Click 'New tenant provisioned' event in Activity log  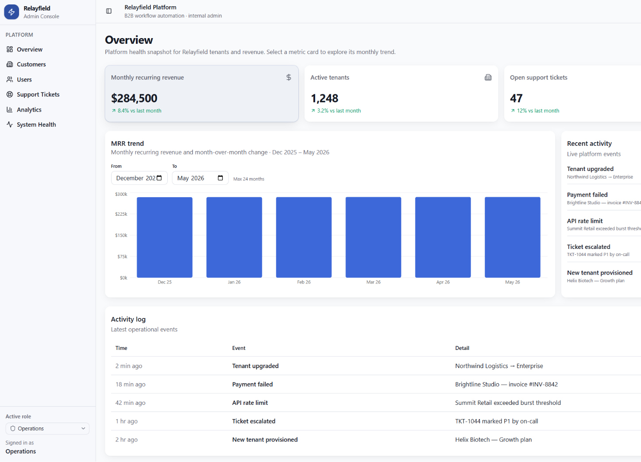click(265, 439)
